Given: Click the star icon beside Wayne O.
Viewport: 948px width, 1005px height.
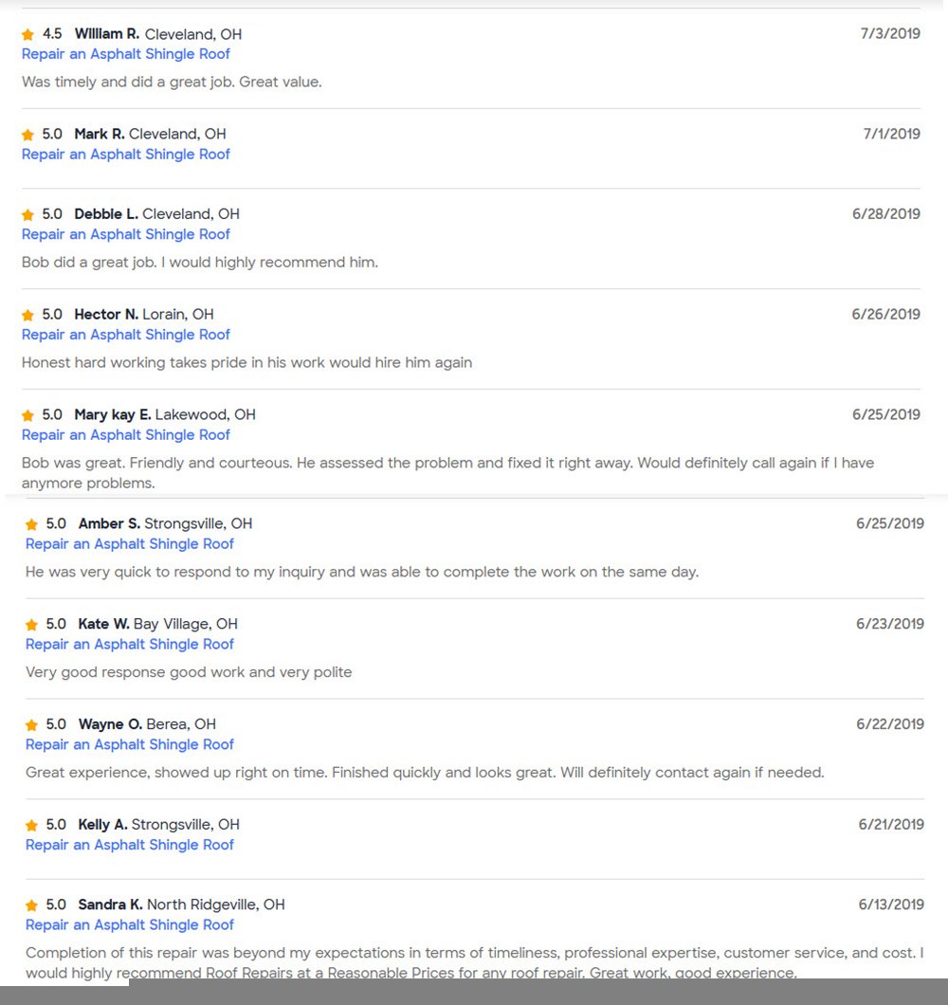Looking at the screenshot, I should click(x=32, y=725).
